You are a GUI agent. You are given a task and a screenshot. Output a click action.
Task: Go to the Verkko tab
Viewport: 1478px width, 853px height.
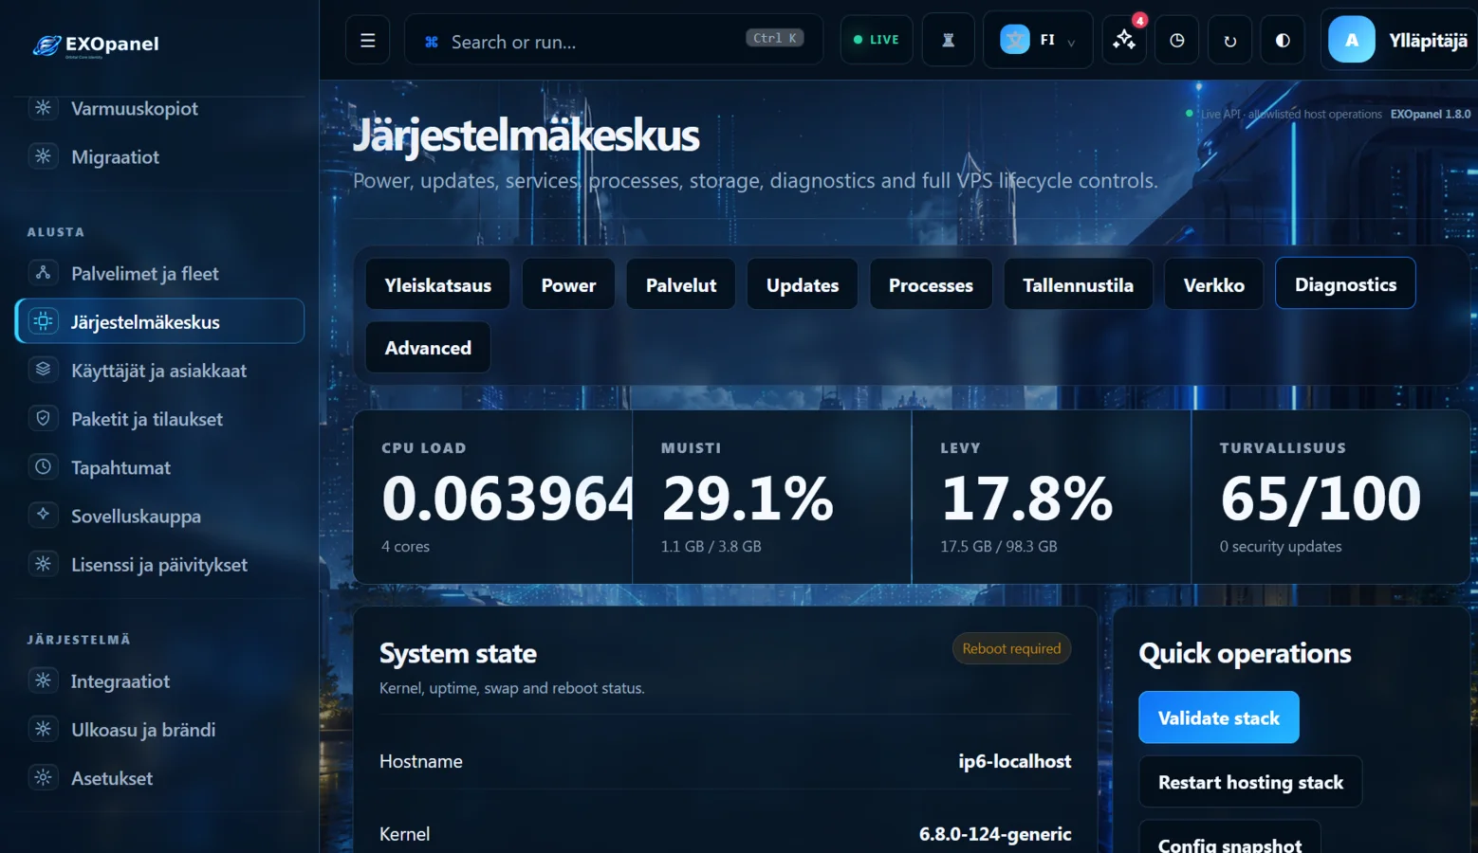(1214, 284)
